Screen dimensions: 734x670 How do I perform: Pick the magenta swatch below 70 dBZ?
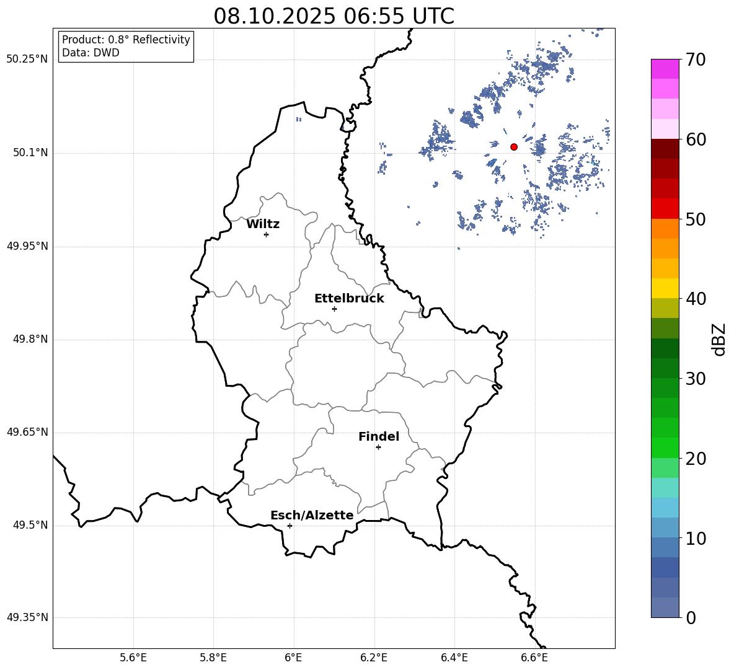(x=665, y=69)
